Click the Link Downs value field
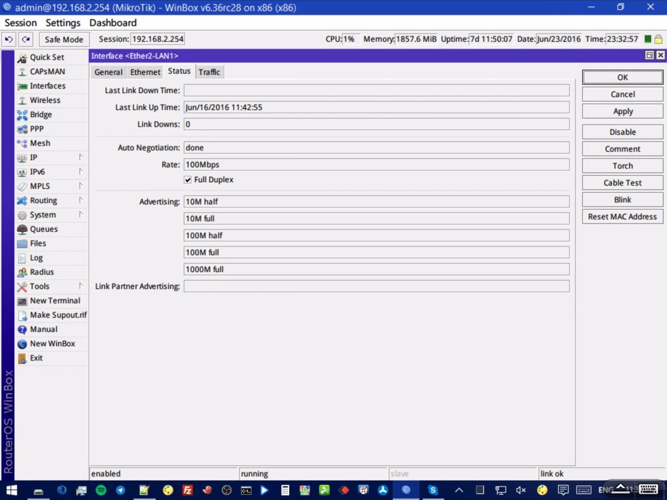The height and width of the screenshot is (500, 667). [376, 124]
